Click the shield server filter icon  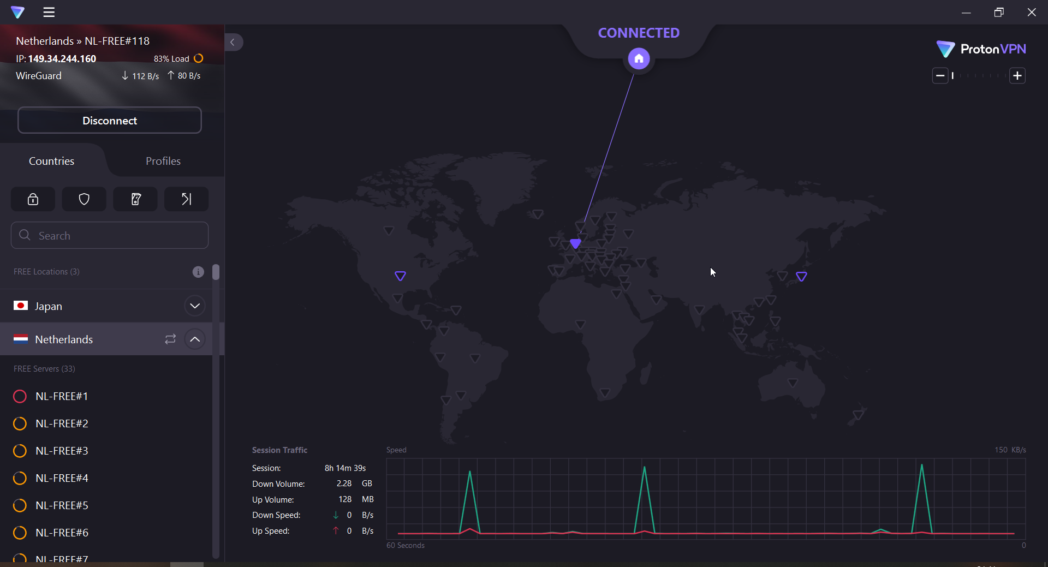84,199
